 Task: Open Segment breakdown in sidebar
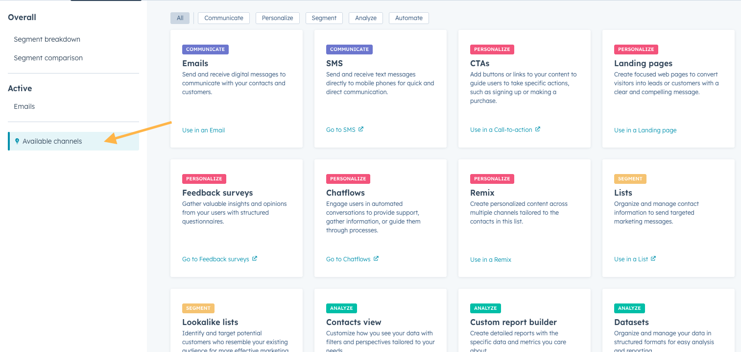coord(47,39)
